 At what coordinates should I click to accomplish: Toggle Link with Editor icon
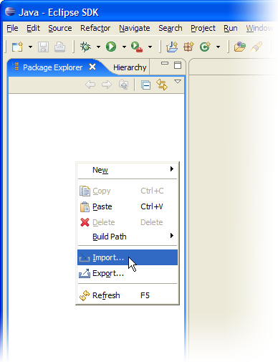click(x=162, y=85)
